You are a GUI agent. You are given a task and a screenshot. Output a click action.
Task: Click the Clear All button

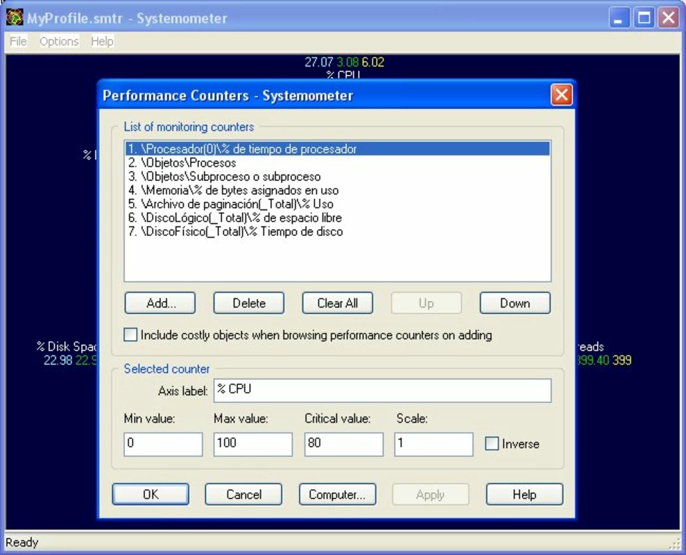[338, 303]
